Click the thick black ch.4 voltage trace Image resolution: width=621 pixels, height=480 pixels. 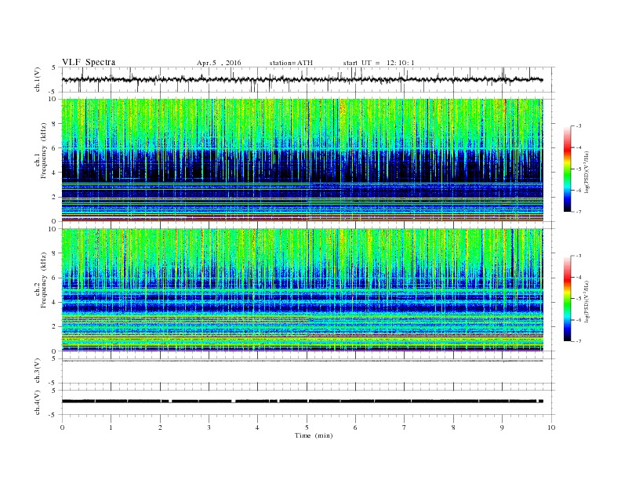(302, 402)
